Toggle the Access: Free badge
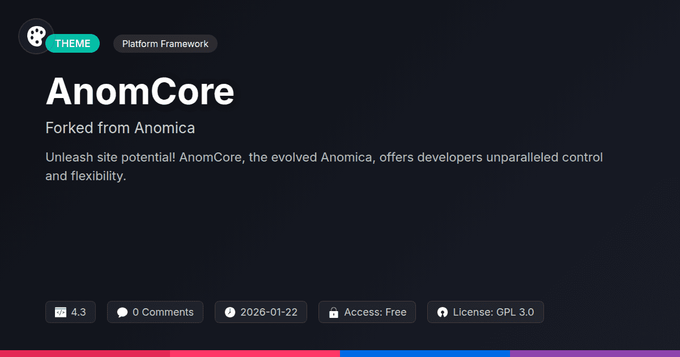680x357 pixels. click(x=367, y=312)
